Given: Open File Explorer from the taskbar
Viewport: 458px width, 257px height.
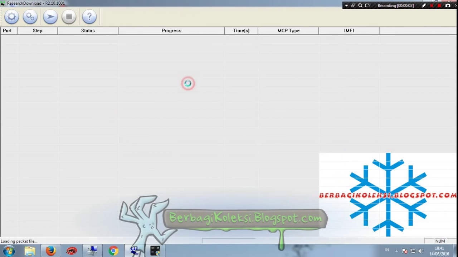Looking at the screenshot, I should point(30,251).
